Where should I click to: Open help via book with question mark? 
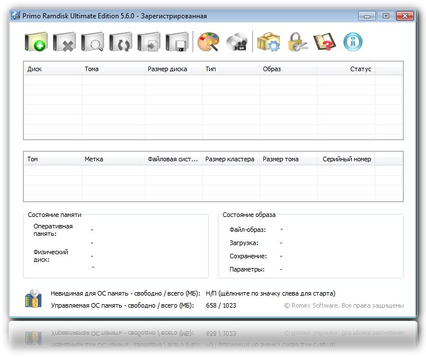click(x=325, y=42)
